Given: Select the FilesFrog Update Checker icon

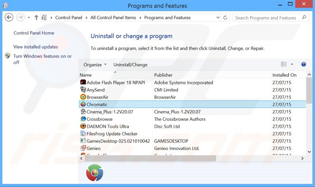Looking at the screenshot, I should tap(83, 133).
